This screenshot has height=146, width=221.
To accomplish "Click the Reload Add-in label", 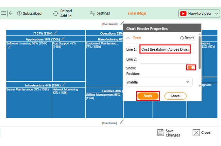I will [66, 13].
